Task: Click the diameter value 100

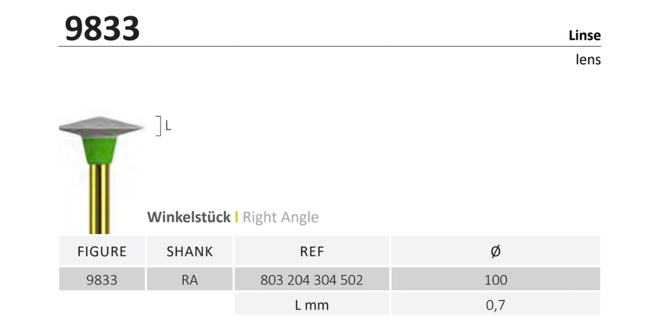Action: 496,280
